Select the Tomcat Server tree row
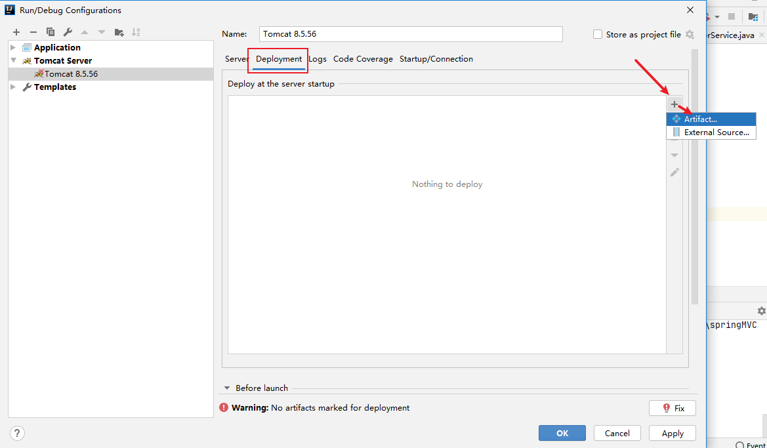Image resolution: width=767 pixels, height=448 pixels. click(x=111, y=60)
